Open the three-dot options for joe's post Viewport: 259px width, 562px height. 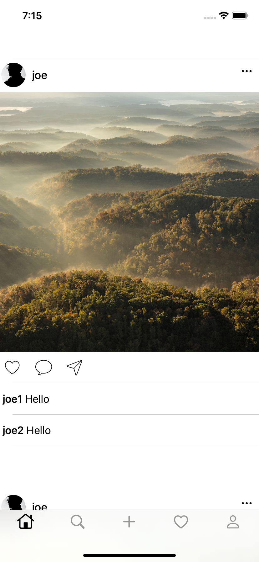pos(246,71)
